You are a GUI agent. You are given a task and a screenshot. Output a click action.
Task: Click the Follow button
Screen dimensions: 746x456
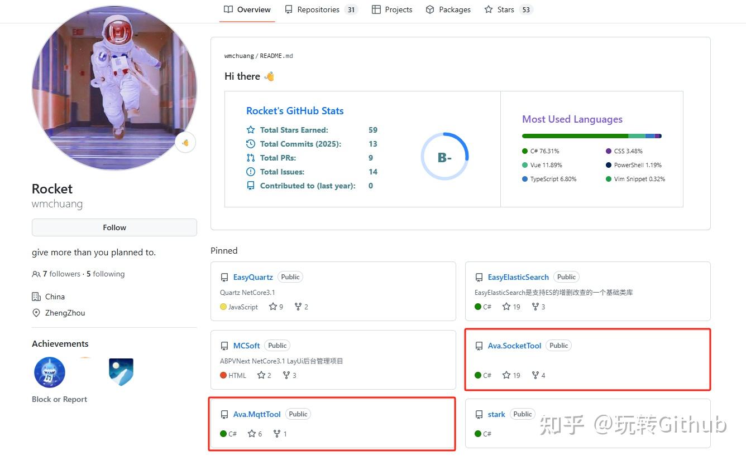114,227
